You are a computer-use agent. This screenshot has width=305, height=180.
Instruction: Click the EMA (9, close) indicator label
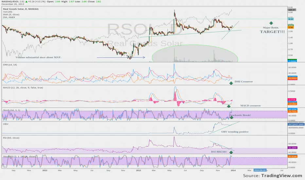click(11, 14)
